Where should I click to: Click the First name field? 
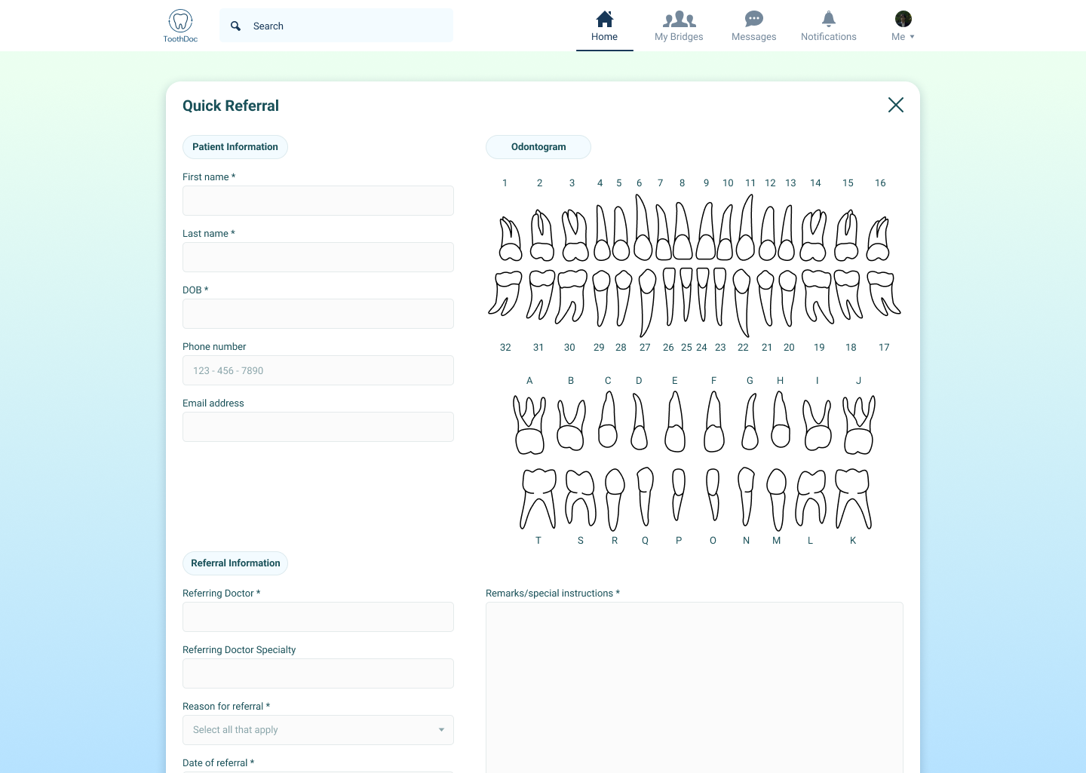click(318, 201)
